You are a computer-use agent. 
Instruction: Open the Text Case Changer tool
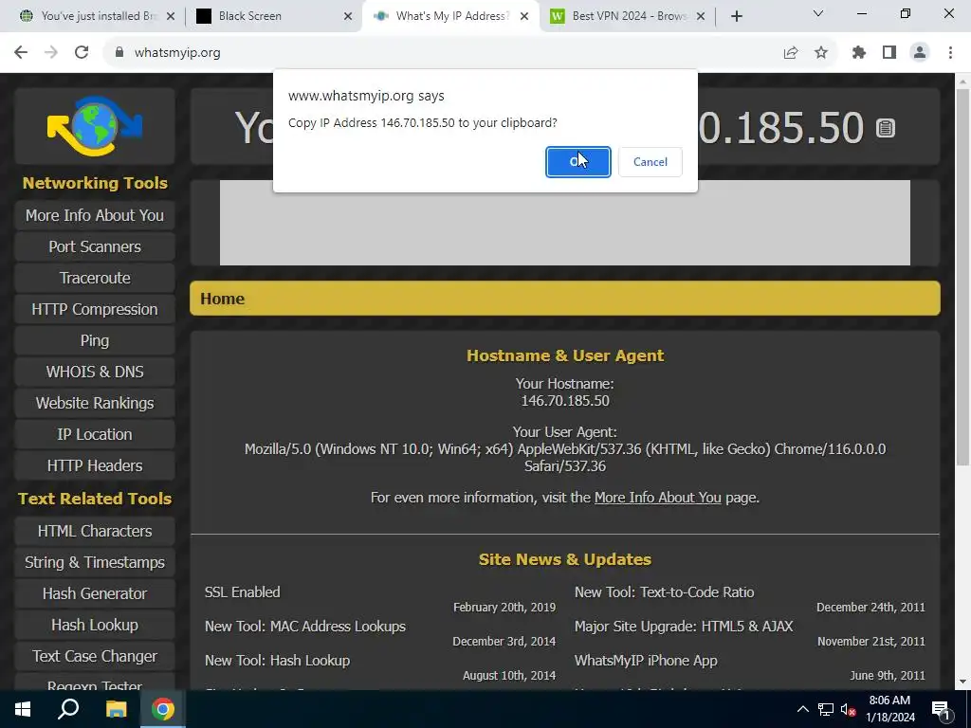95,656
